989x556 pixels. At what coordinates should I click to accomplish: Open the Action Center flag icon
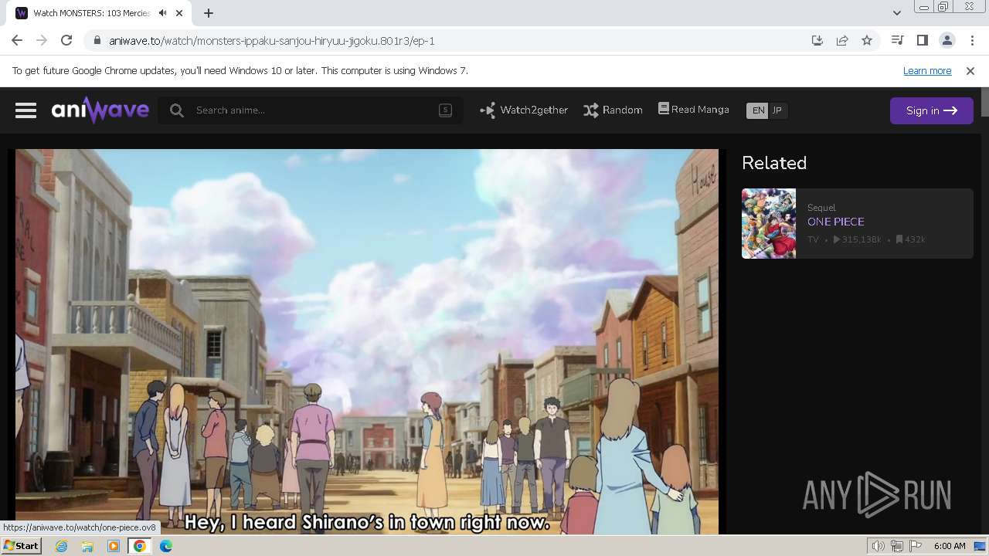916,546
